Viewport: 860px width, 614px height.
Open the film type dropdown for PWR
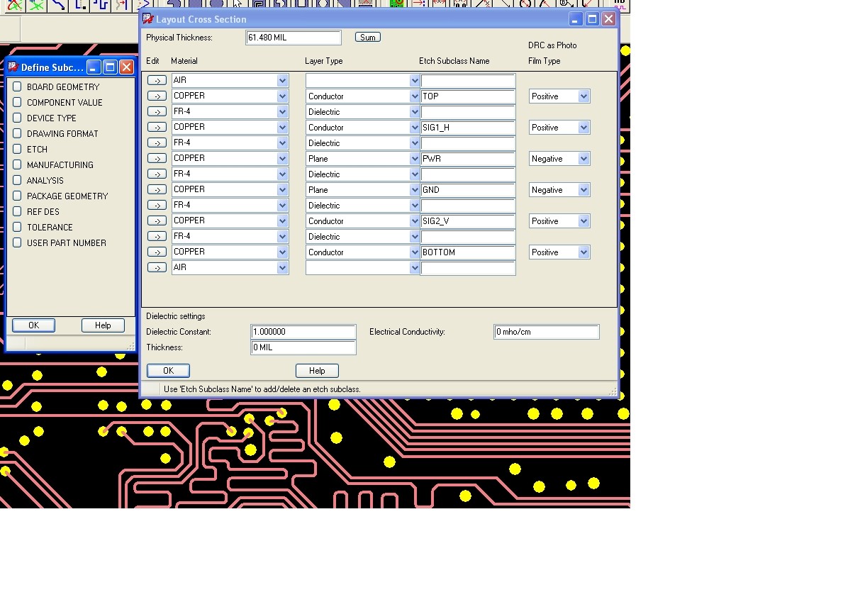pos(583,159)
